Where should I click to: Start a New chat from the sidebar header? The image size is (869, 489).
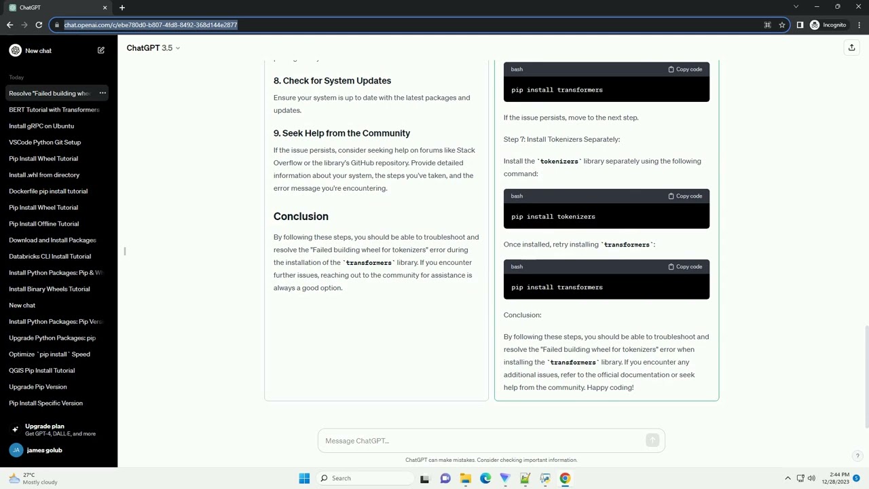(58, 50)
